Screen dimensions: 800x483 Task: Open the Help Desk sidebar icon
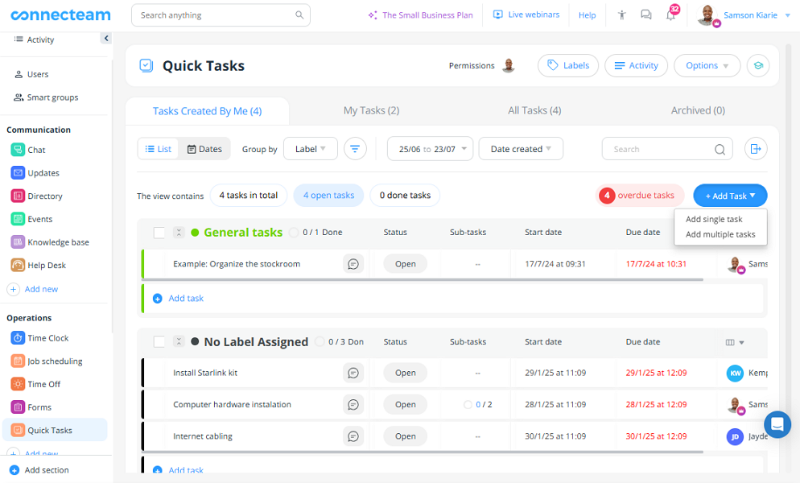(x=18, y=266)
